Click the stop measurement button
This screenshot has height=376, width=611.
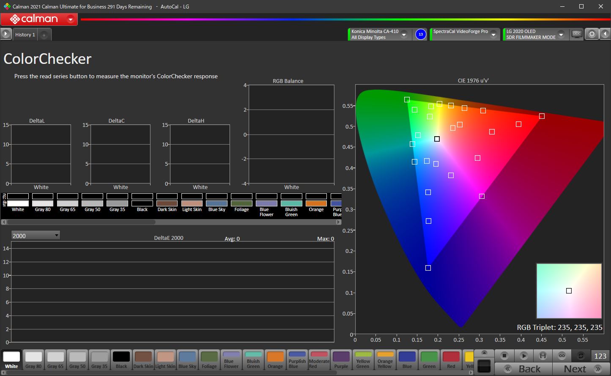504,356
